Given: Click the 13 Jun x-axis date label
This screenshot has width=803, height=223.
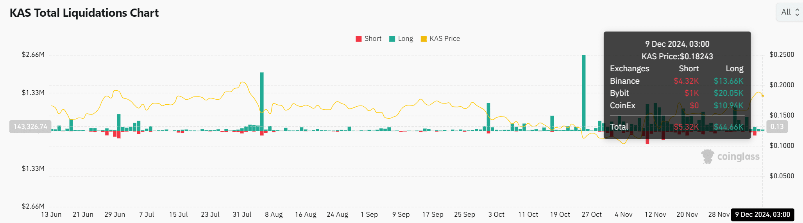Looking at the screenshot, I should tap(51, 214).
